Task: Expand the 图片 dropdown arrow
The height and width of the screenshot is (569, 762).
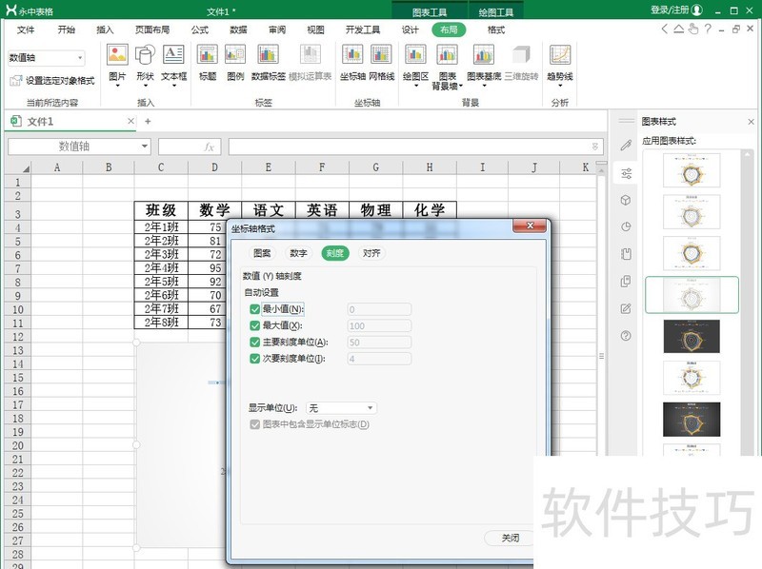Action: 117,86
